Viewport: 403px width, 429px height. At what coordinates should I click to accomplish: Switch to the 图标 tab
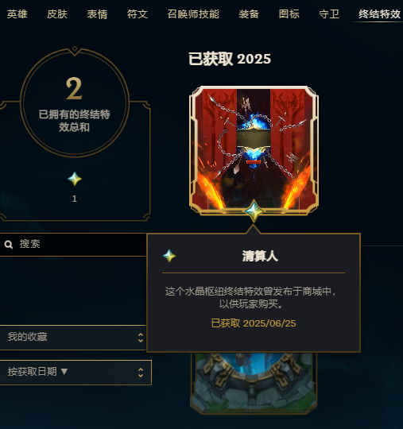click(289, 14)
